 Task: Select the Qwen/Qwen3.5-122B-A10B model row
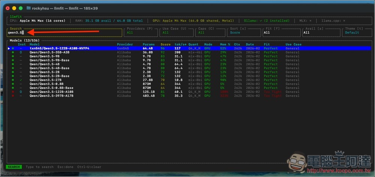[x=51, y=92]
